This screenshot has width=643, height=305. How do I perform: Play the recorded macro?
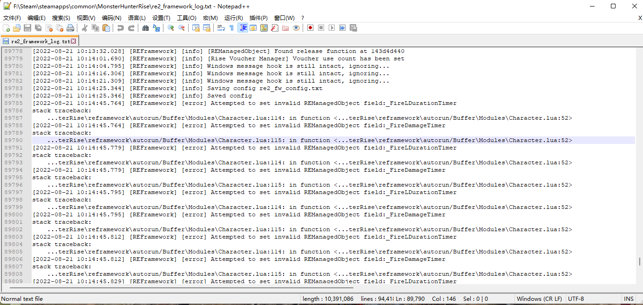pos(331,28)
